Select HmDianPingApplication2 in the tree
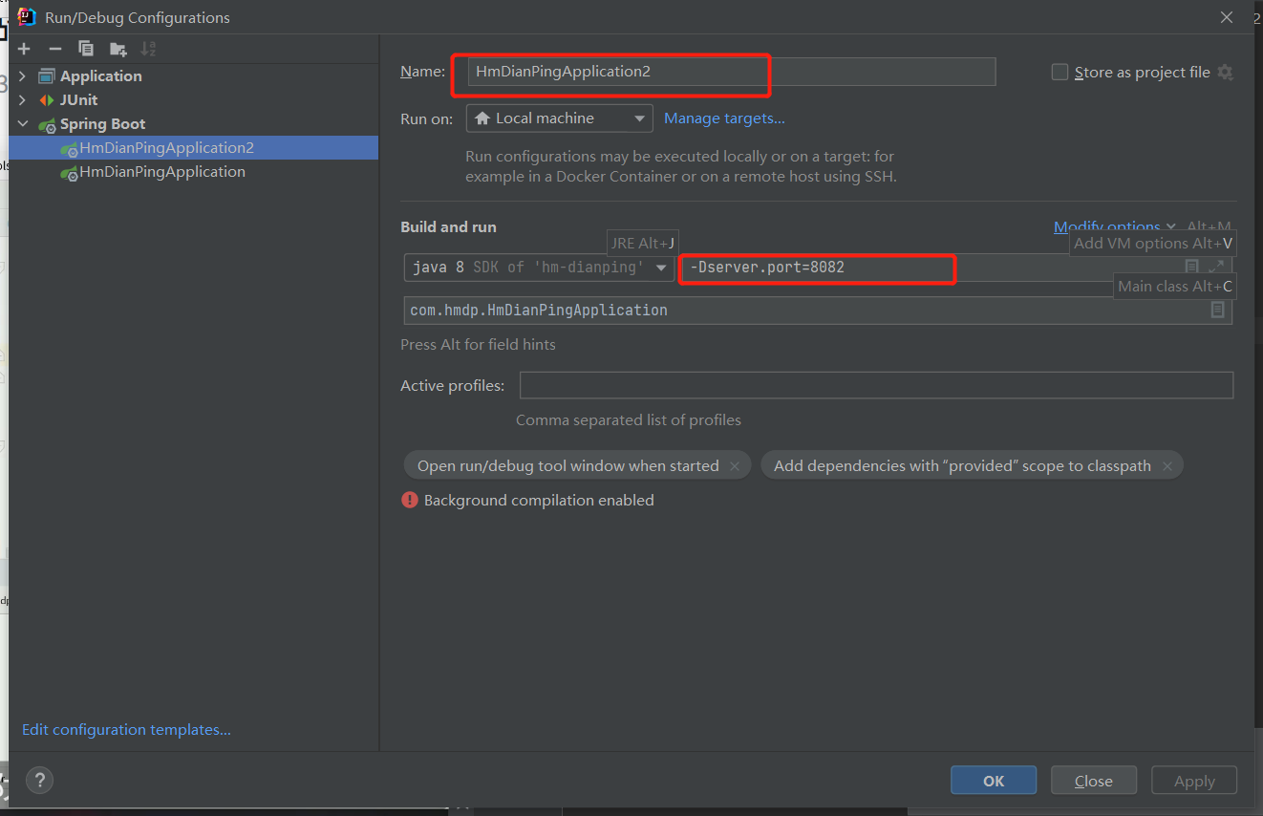Viewport: 1263px width, 816px height. 194,147
